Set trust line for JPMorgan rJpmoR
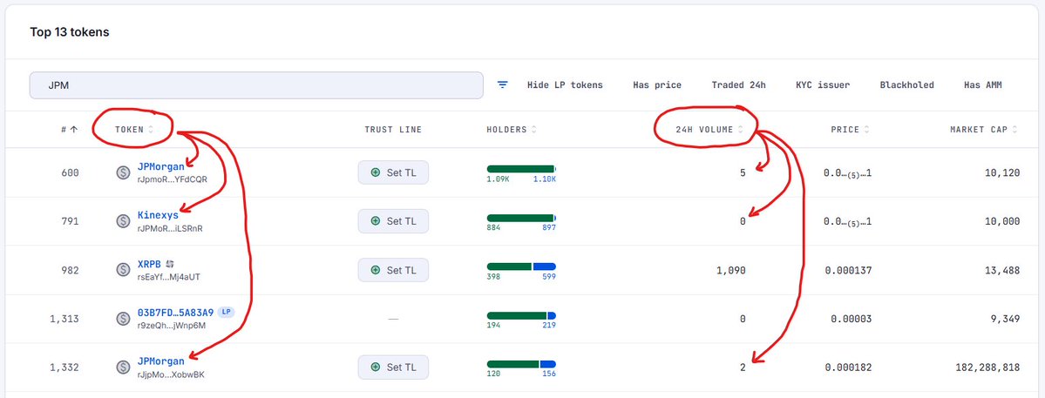 [393, 172]
